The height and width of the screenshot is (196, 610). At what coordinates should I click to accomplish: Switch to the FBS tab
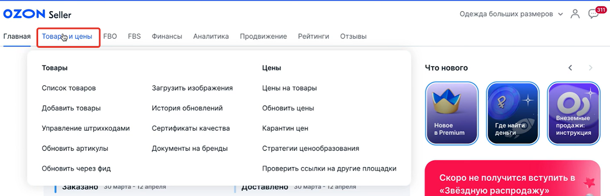click(134, 37)
